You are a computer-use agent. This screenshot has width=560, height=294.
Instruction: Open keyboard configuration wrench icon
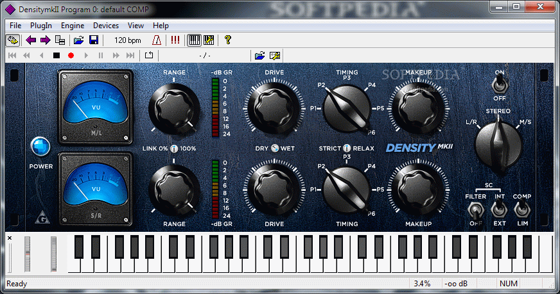point(209,40)
